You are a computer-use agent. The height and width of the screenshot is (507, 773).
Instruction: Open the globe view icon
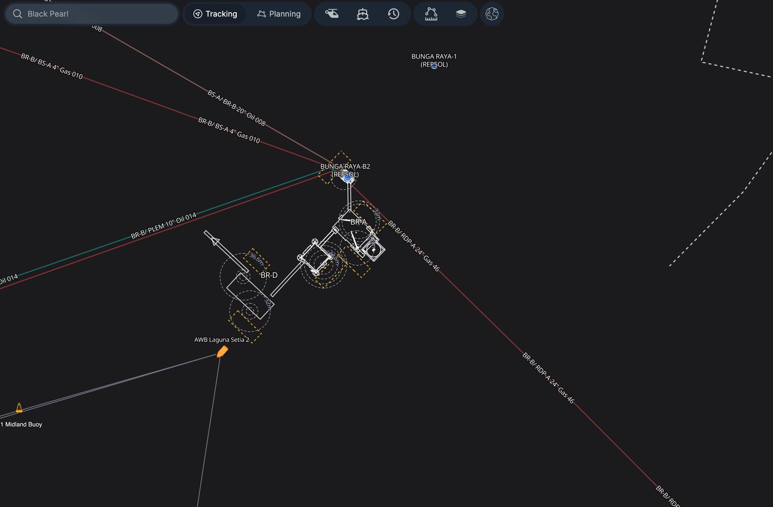[x=492, y=14]
